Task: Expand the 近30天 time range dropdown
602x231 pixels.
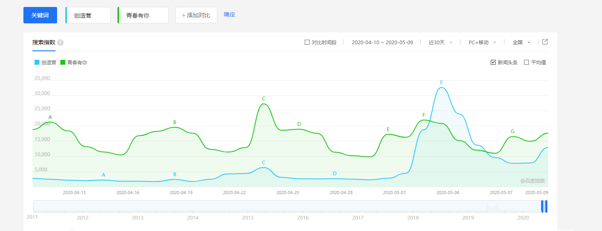Action: click(x=440, y=42)
